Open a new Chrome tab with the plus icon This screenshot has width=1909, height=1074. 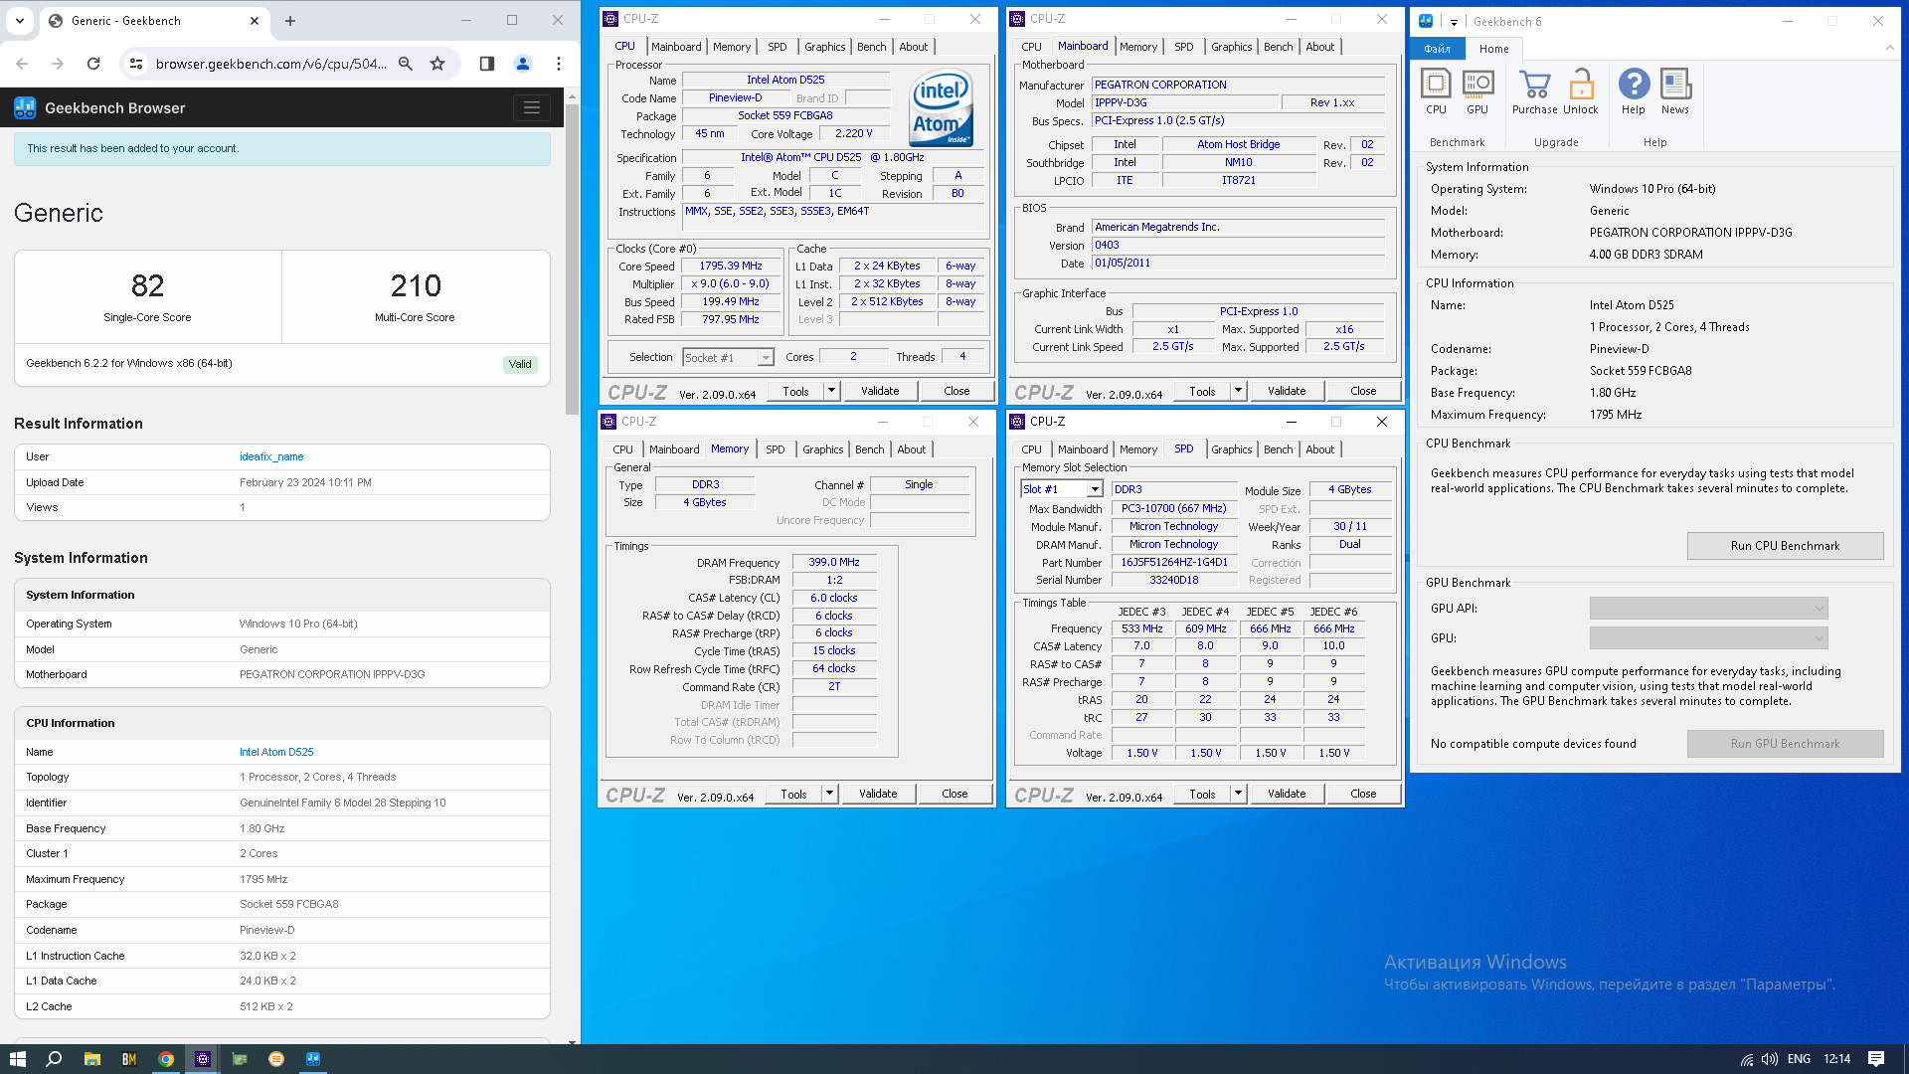[290, 21]
